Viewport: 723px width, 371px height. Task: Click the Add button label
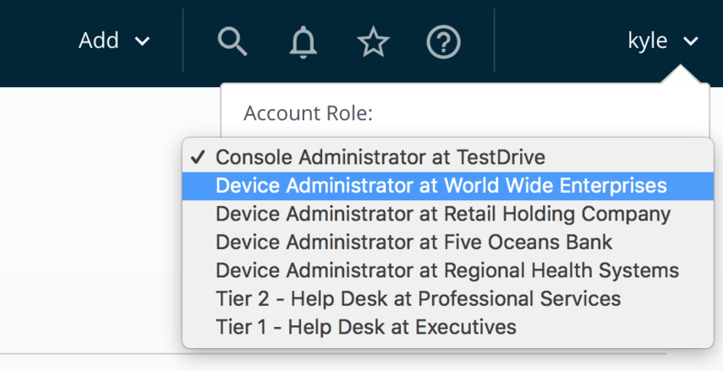97,41
